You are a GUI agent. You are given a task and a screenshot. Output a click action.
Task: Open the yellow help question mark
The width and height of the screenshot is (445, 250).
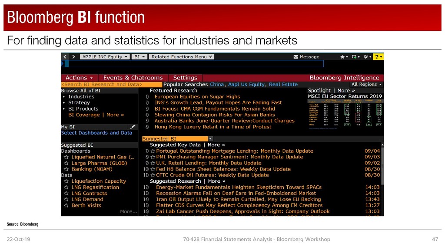tap(378, 57)
